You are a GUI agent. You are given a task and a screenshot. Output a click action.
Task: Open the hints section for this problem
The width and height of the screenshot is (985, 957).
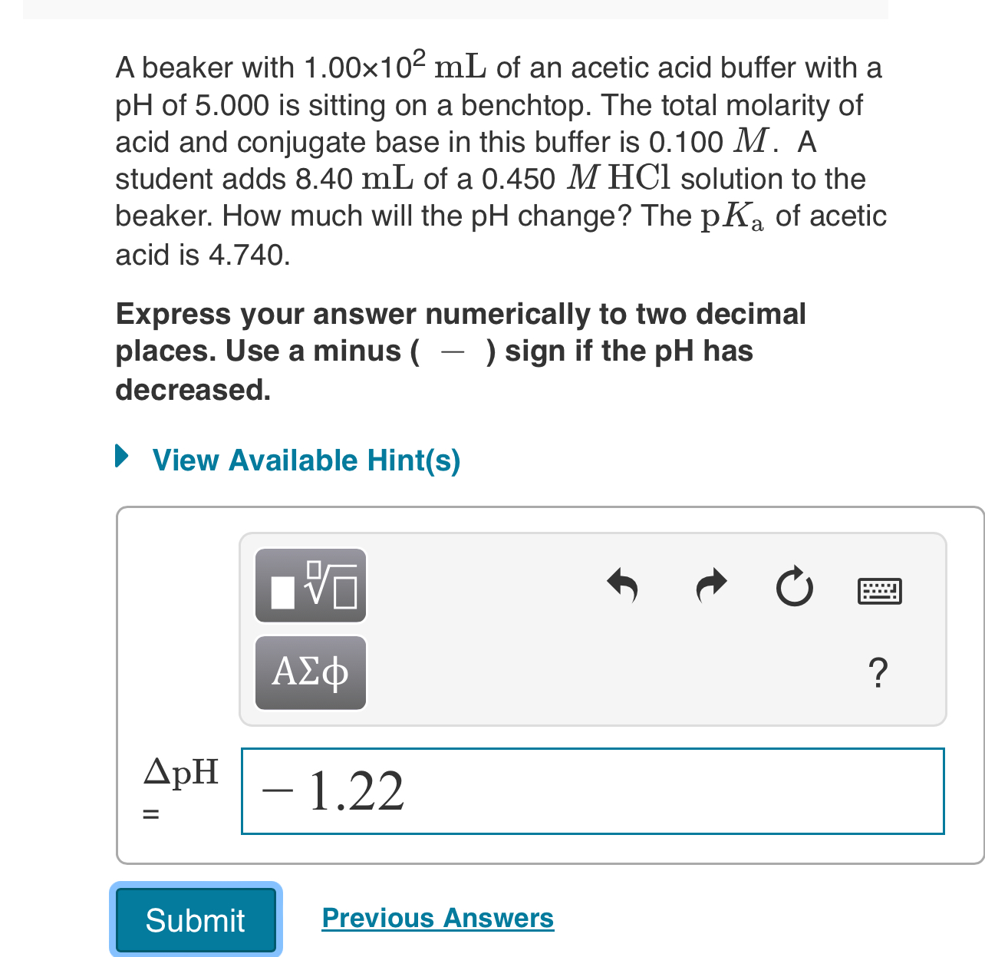306,460
